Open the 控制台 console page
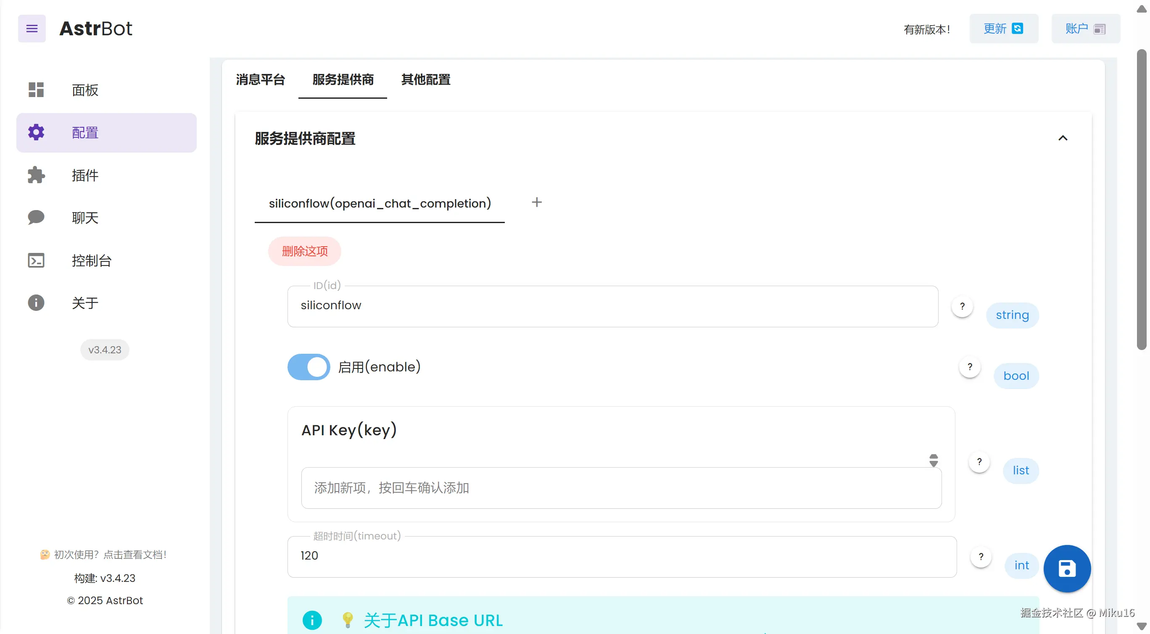Image resolution: width=1150 pixels, height=634 pixels. tap(91, 260)
